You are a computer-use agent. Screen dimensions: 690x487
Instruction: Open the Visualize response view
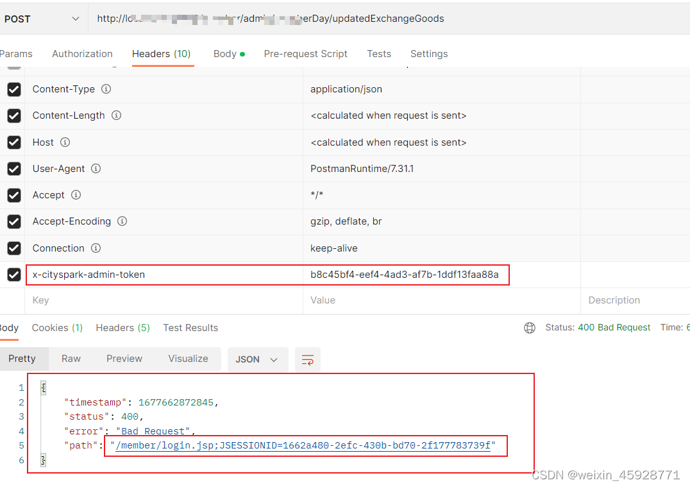coord(188,359)
